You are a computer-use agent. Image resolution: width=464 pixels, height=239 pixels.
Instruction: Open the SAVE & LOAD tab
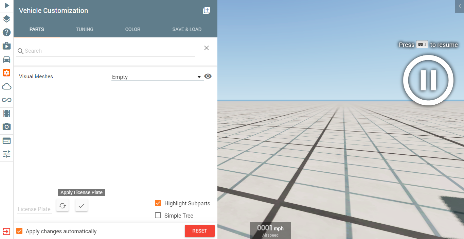pyautogui.click(x=187, y=29)
